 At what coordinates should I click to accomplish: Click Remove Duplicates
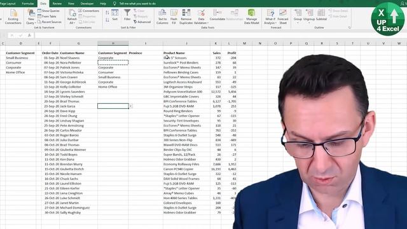(186, 17)
